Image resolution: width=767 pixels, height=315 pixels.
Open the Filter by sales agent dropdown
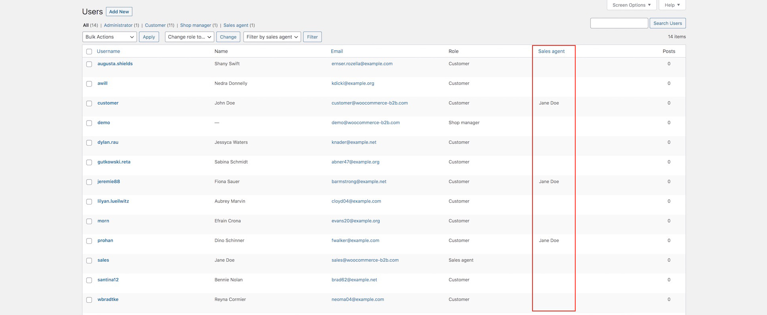click(x=272, y=37)
